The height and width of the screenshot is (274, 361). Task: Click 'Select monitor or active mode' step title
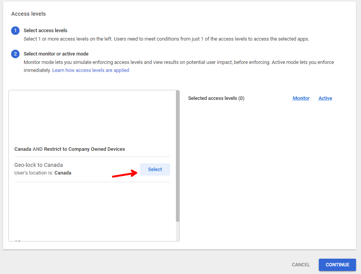(56, 54)
